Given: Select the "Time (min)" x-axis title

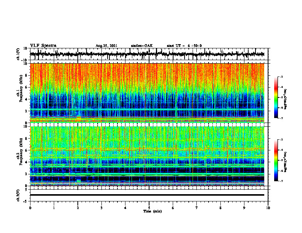Looking at the screenshot, I should 153,211.
